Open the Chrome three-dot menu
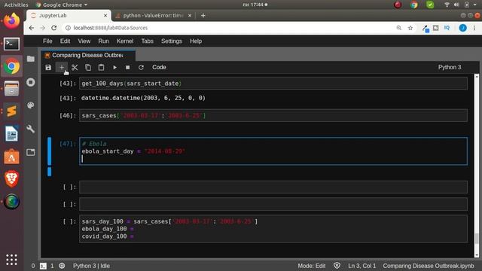This screenshot has height=271, width=482. 474,28
